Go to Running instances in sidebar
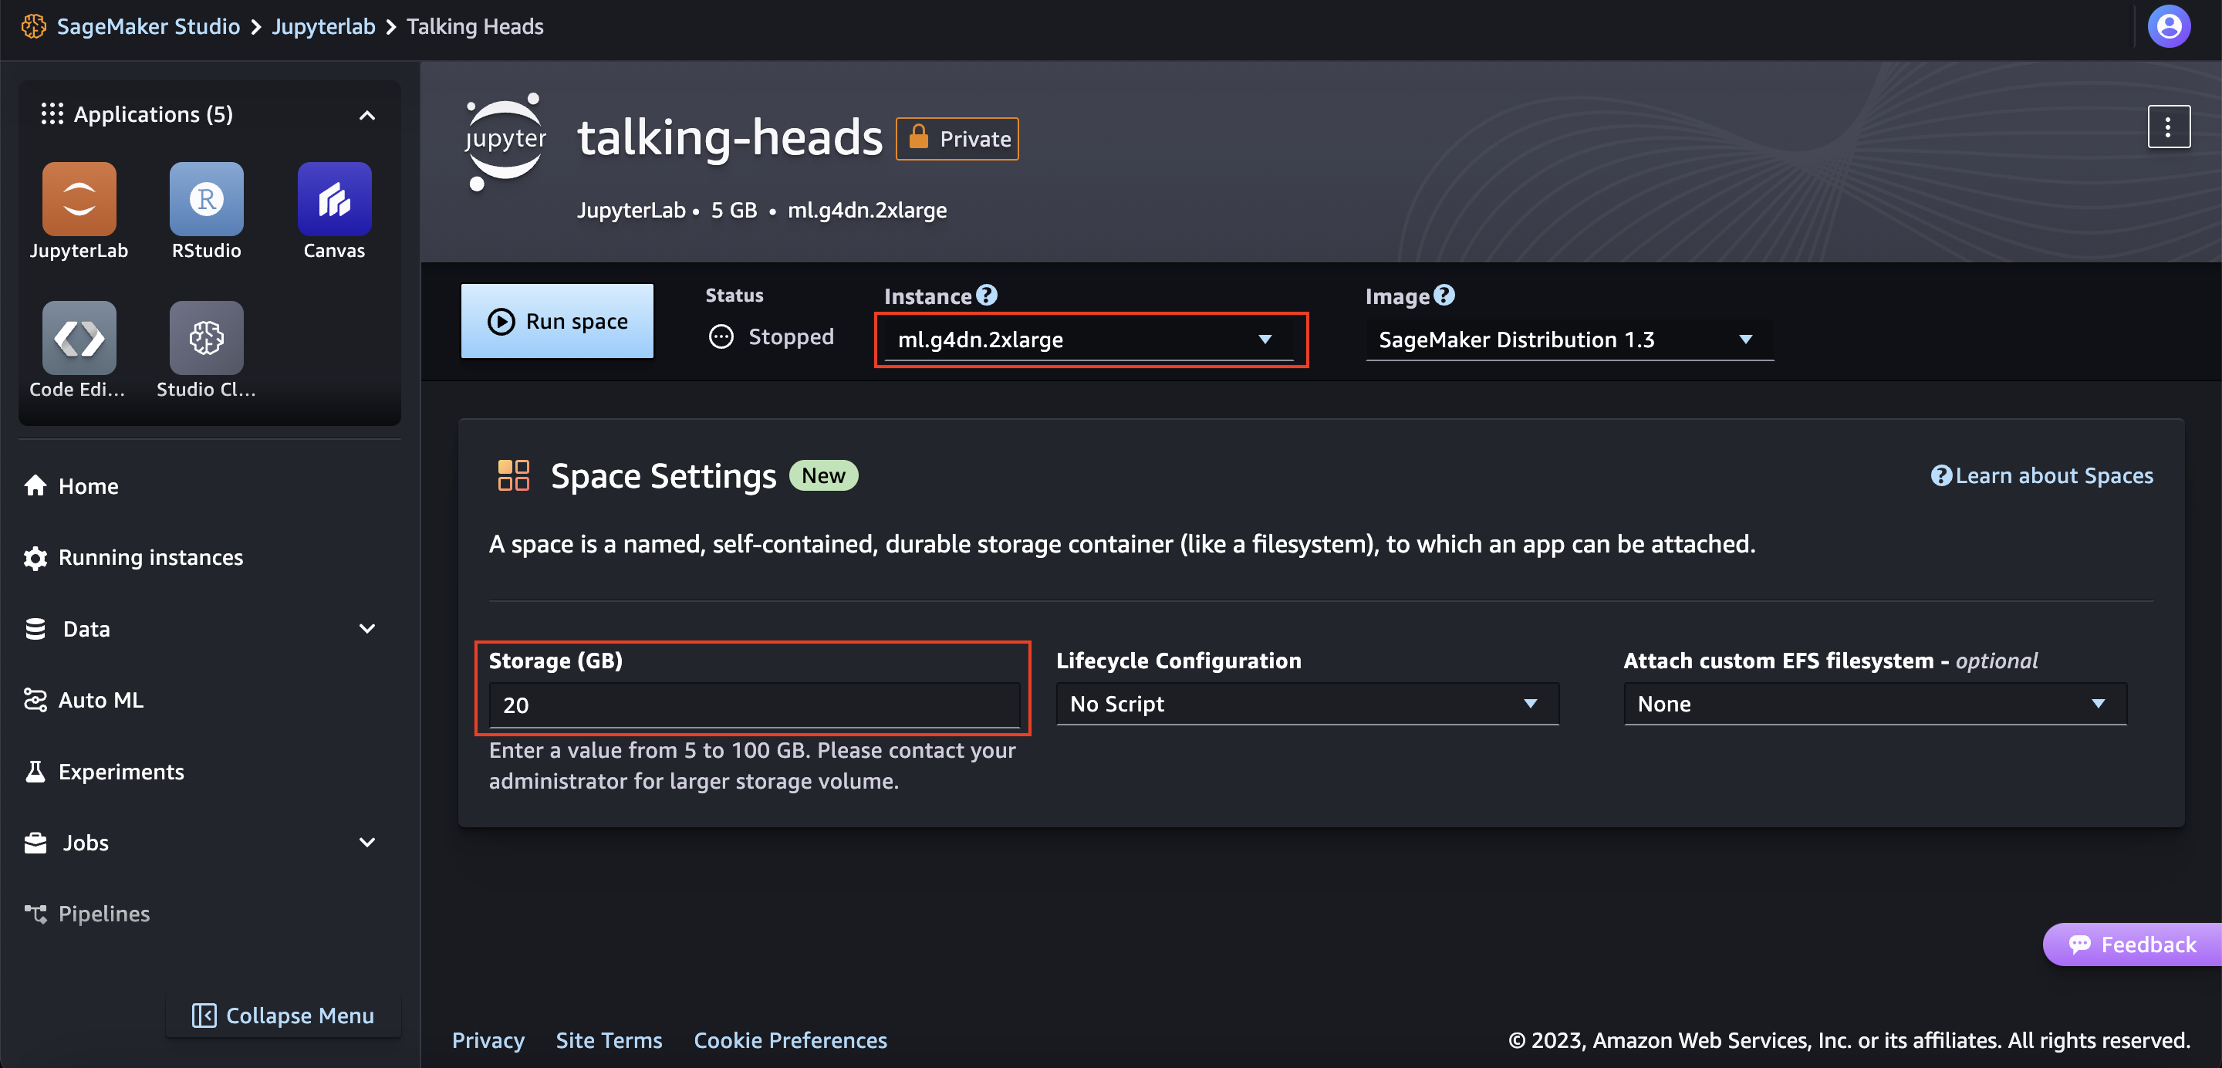Viewport: 2222px width, 1068px height. [x=150, y=557]
